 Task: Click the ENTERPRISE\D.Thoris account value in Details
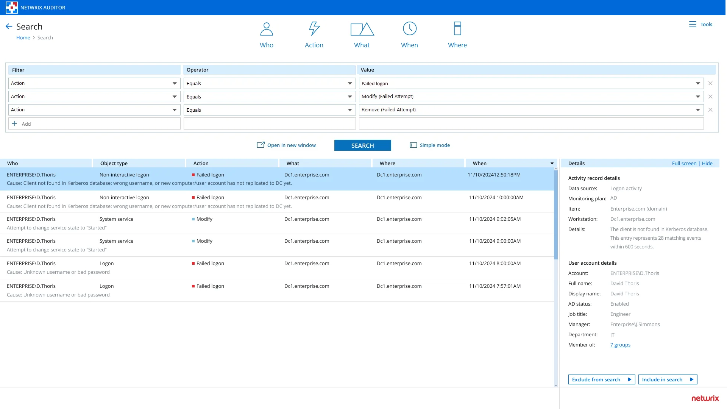(635, 273)
